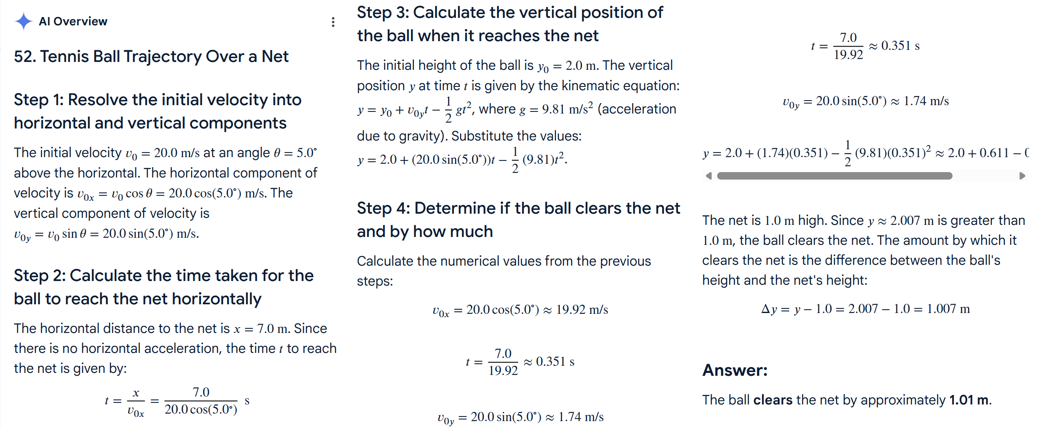Click the Δy = 2.007 − 1.0 equation
This screenshot has width=1037, height=429.
[x=865, y=309]
